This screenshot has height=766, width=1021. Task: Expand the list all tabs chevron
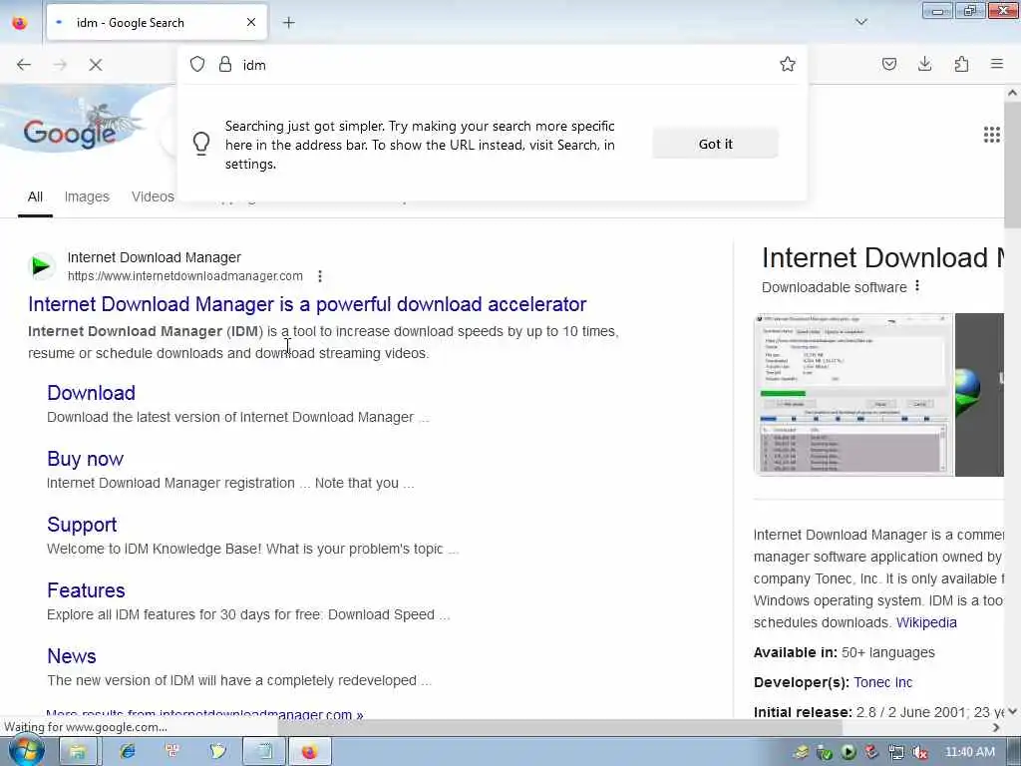(860, 22)
